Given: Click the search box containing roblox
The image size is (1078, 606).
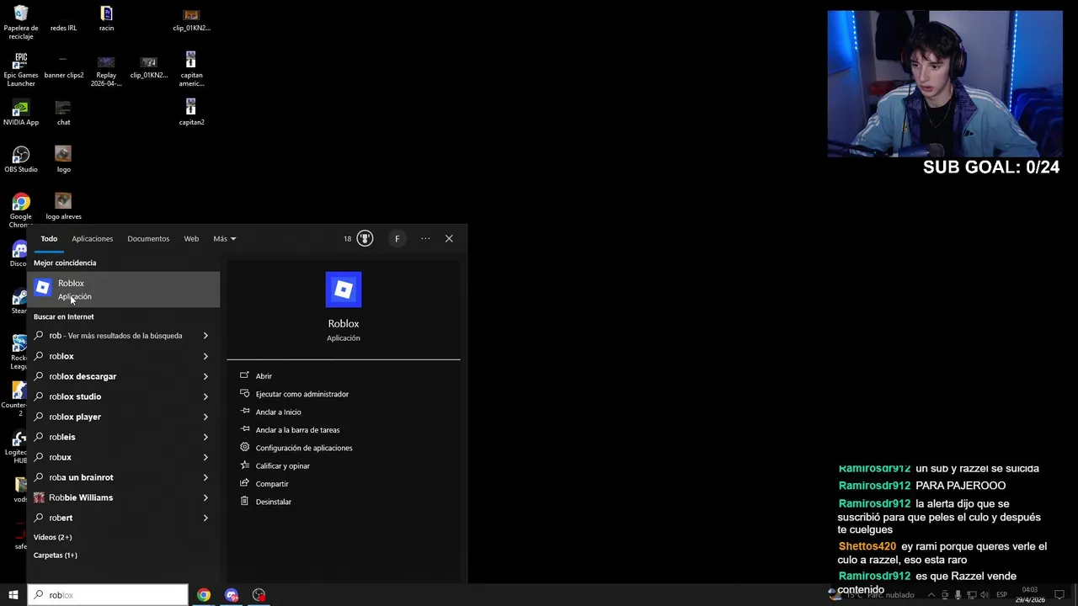Looking at the screenshot, I should click(108, 595).
